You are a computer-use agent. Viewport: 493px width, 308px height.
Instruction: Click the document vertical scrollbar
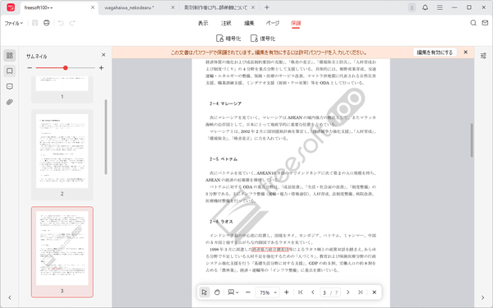pos(472,140)
